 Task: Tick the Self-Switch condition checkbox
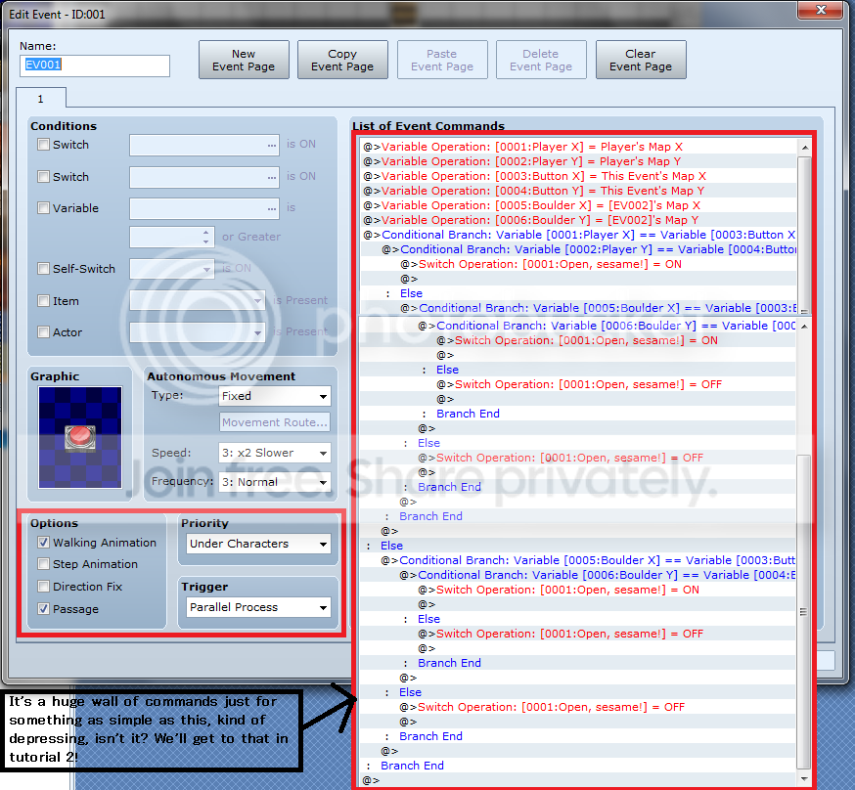coord(44,269)
